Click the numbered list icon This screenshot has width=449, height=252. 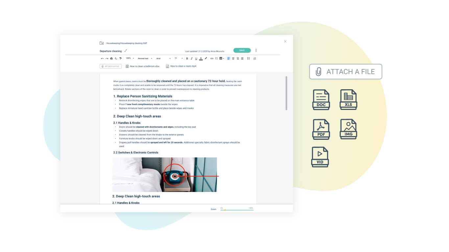[x=255, y=58]
